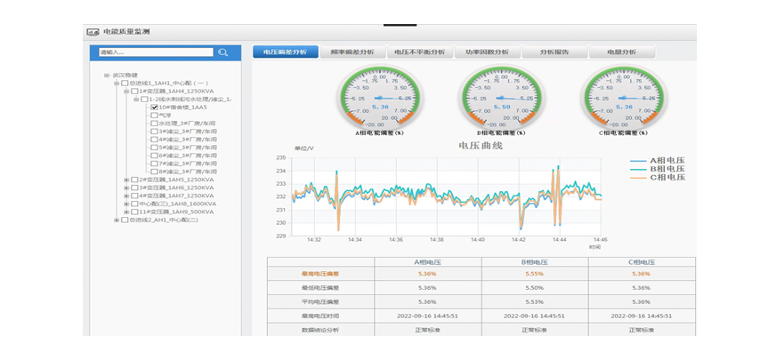Select the 电量分析 tab

[621, 52]
